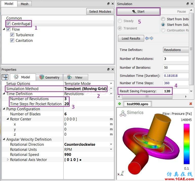Click the XYZ axis triad in viewport
This screenshot has height=181, width=195.
coord(121,173)
